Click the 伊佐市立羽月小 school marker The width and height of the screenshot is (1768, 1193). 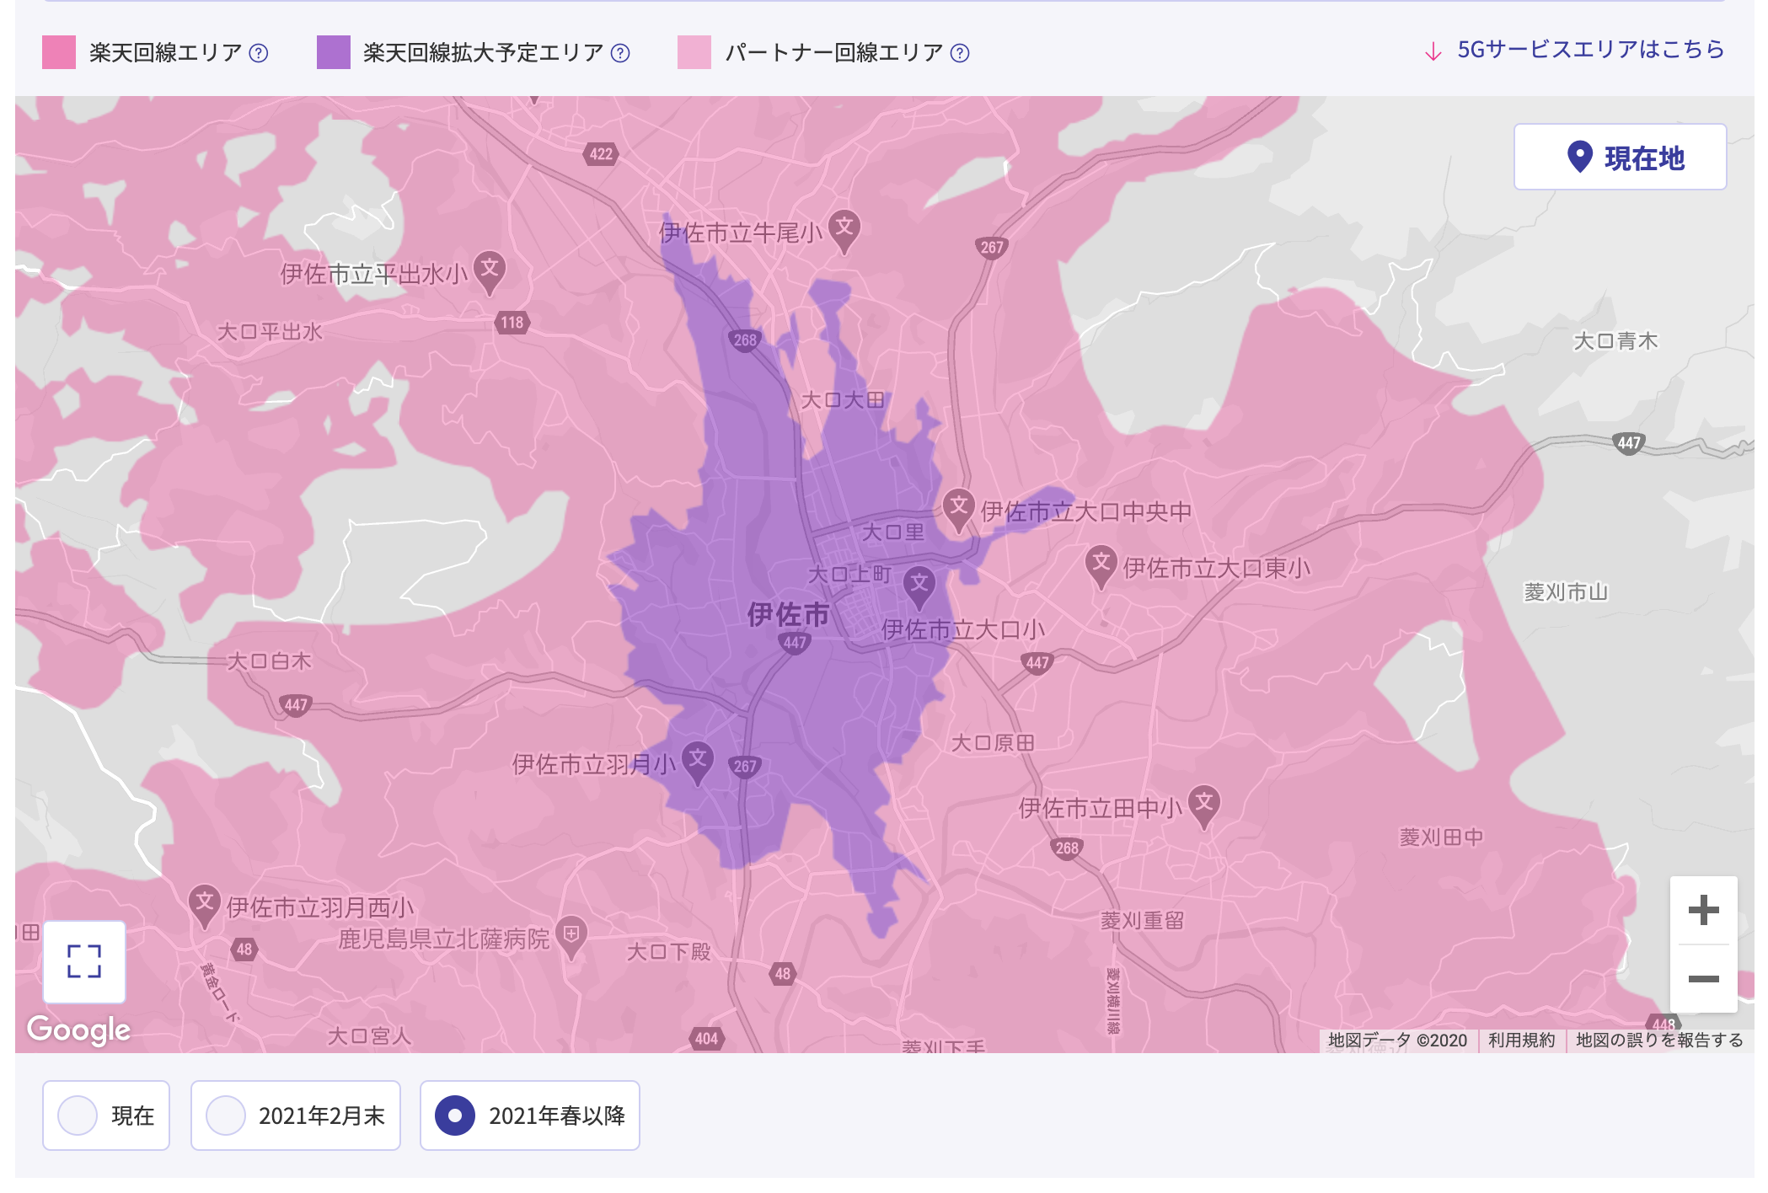pyautogui.click(x=697, y=762)
